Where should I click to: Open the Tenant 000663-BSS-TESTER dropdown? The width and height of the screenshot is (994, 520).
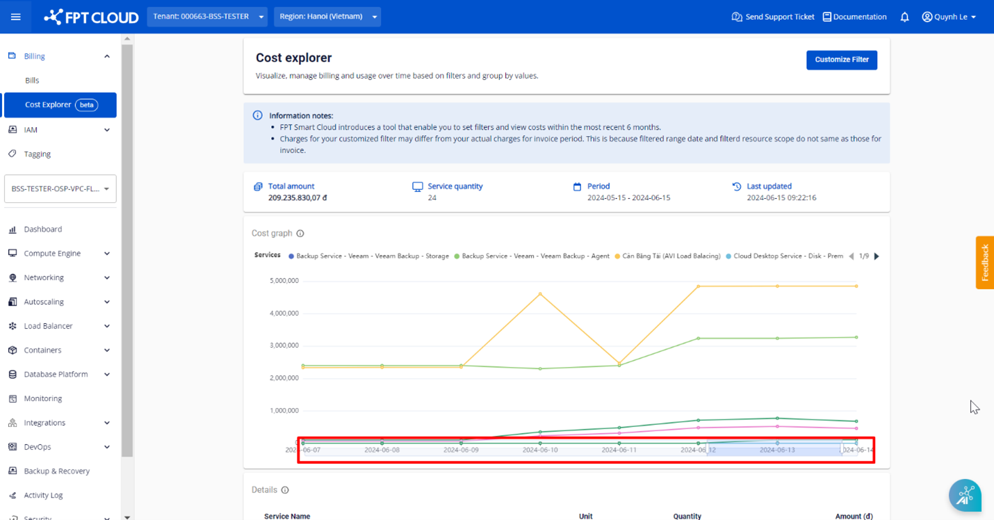pyautogui.click(x=208, y=17)
